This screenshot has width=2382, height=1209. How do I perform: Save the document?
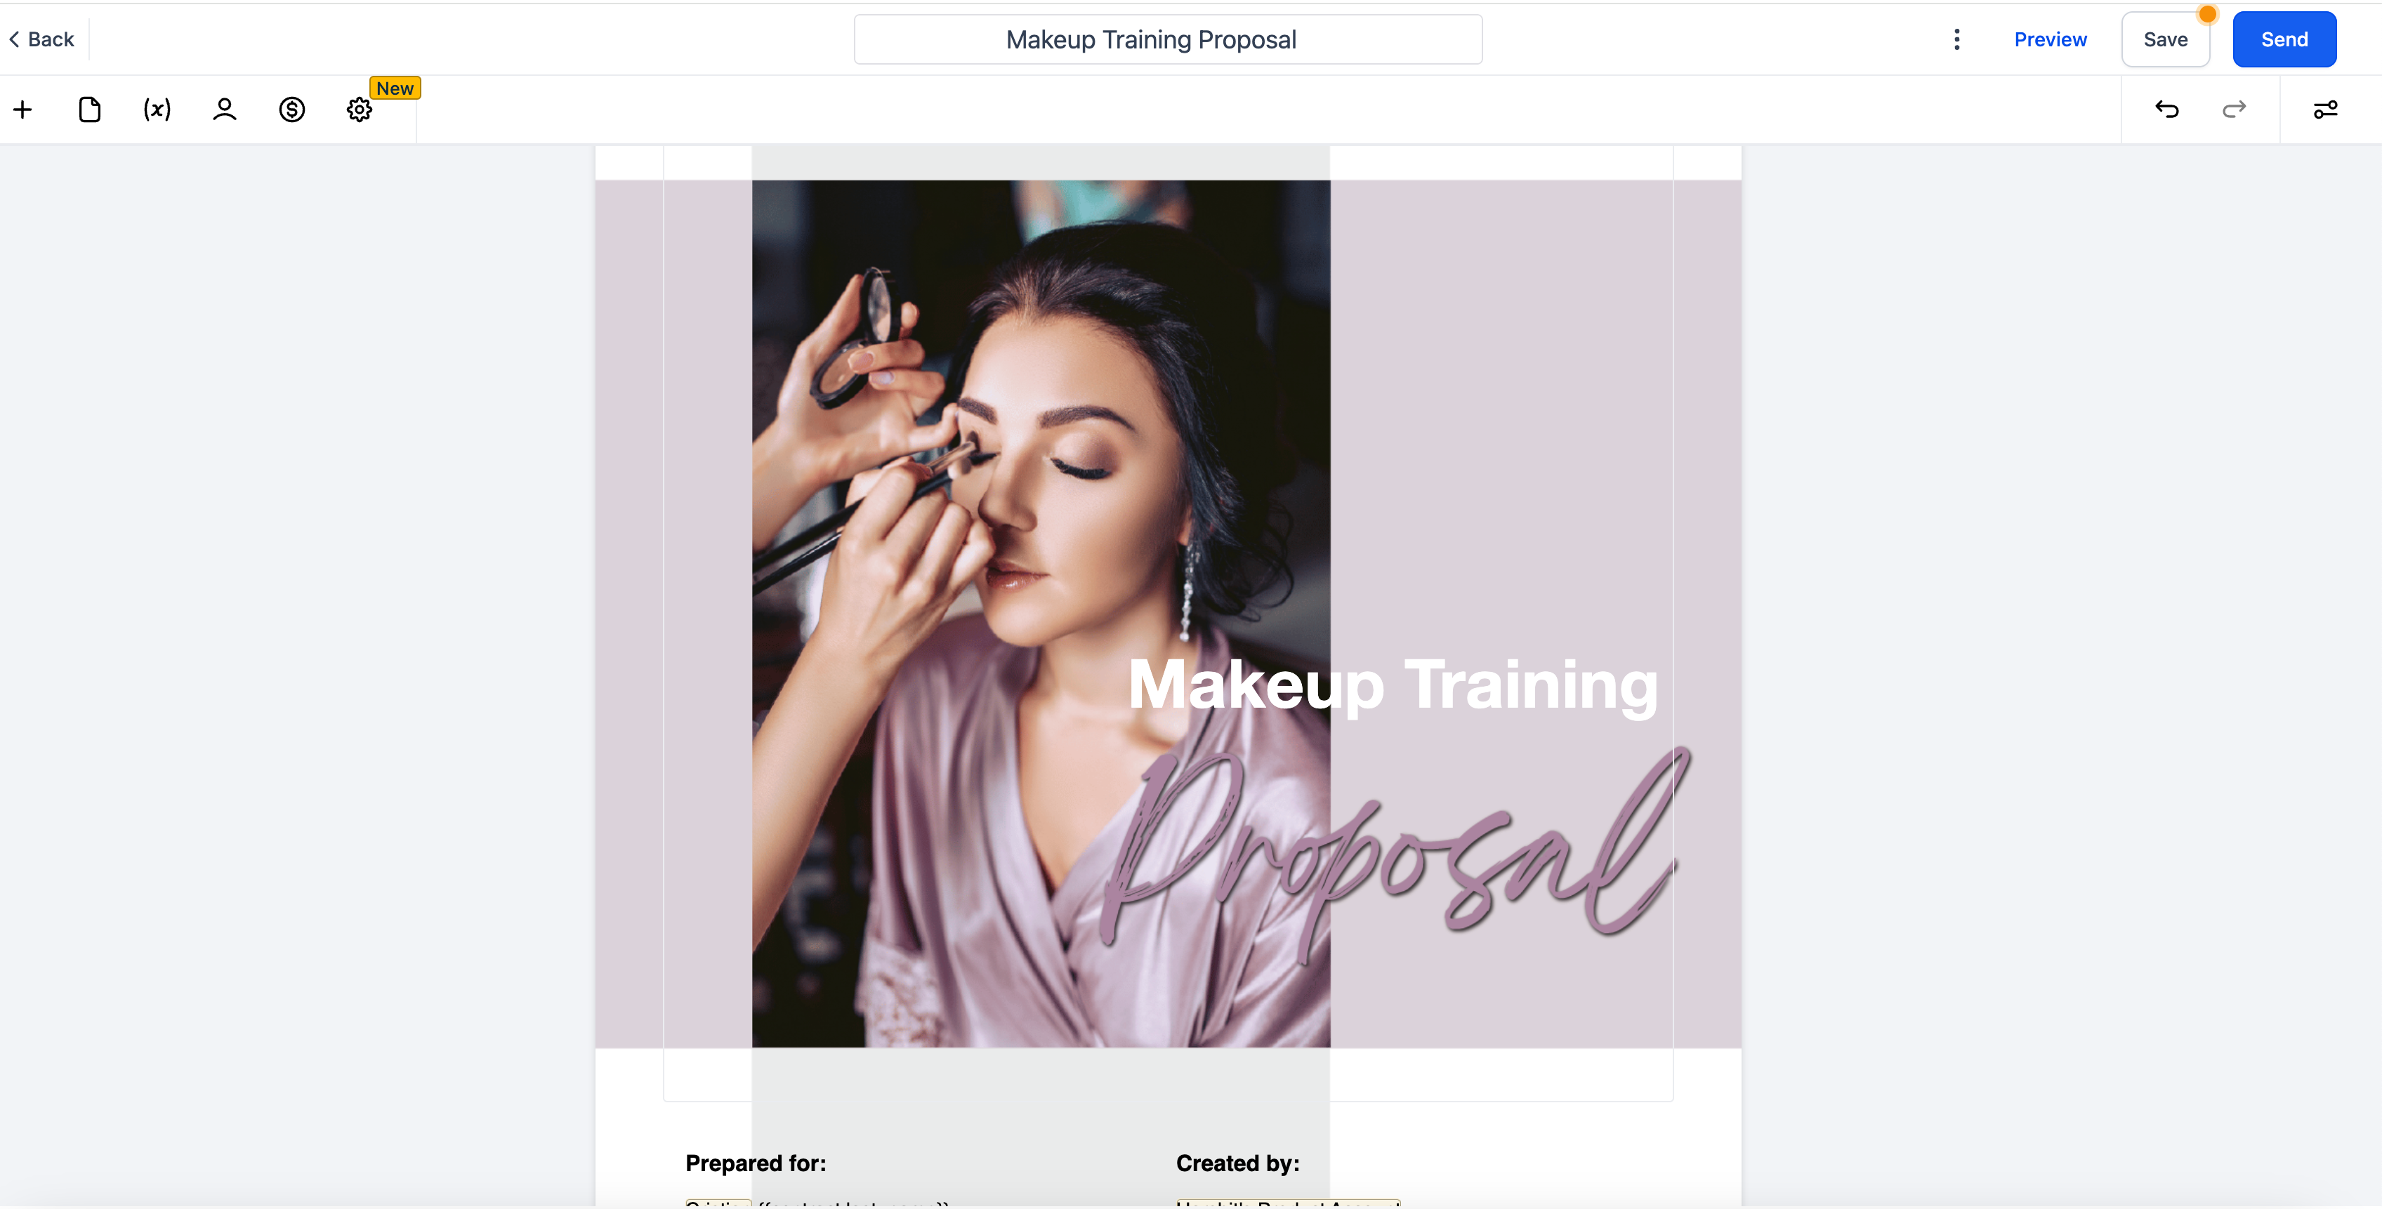coord(2166,39)
